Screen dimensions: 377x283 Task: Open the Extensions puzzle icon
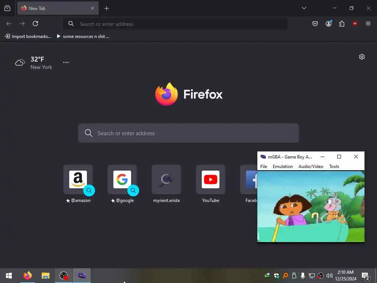(x=342, y=24)
